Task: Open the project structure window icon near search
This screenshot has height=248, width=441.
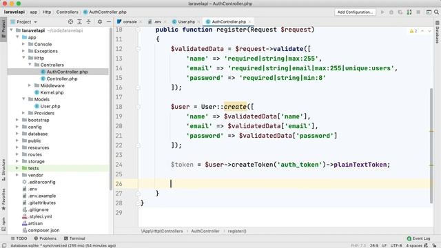Action: [429, 12]
